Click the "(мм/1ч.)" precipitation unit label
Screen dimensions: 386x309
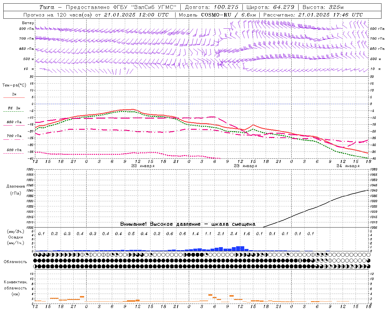(x=16, y=243)
